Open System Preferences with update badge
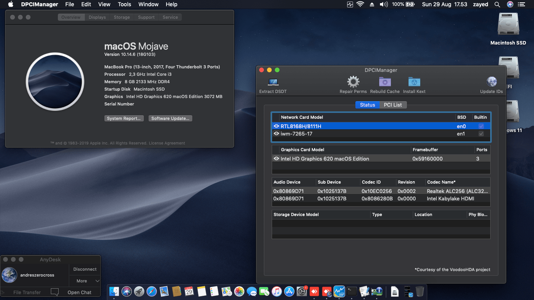Image resolution: width=534 pixels, height=300 pixels. click(302, 291)
